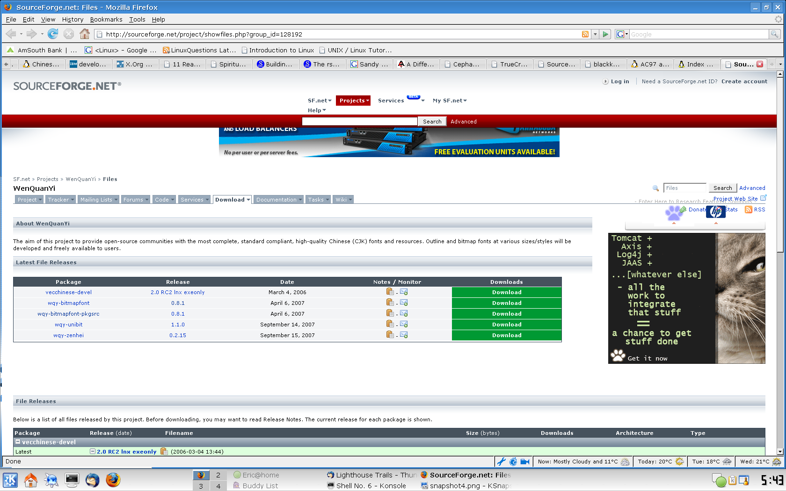
Task: Open release notes icon for vecchinese-devel
Action: [390, 292]
